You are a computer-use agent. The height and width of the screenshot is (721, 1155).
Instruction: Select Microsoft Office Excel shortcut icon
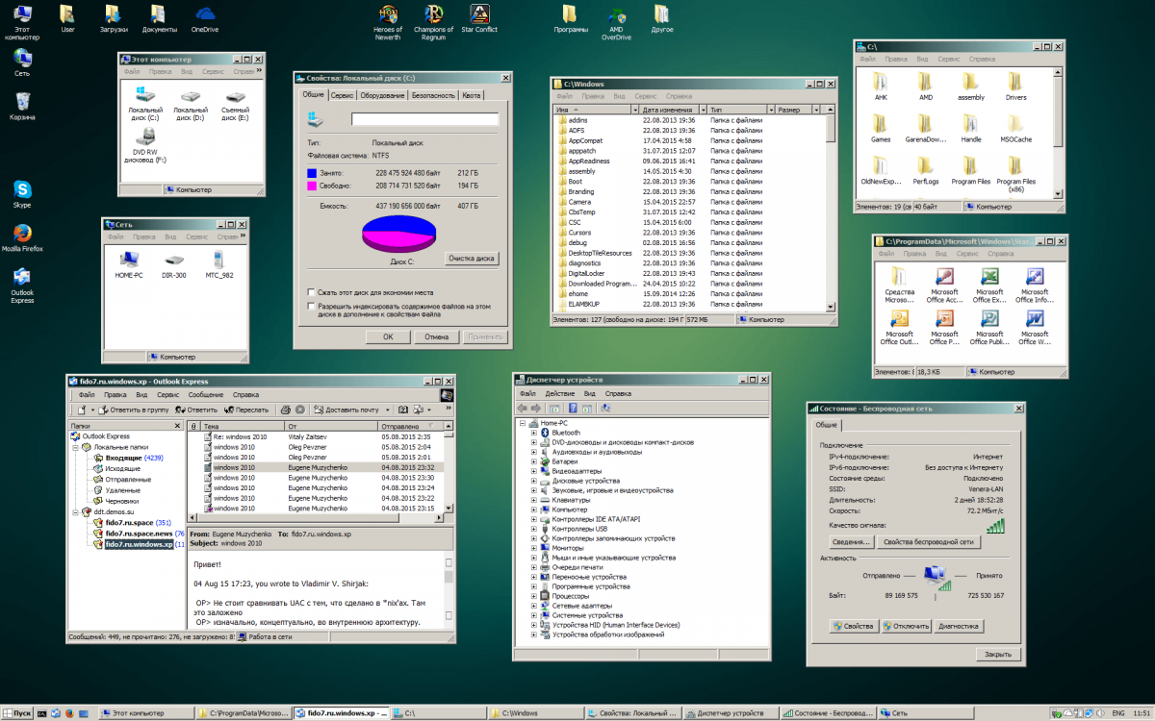[988, 285]
